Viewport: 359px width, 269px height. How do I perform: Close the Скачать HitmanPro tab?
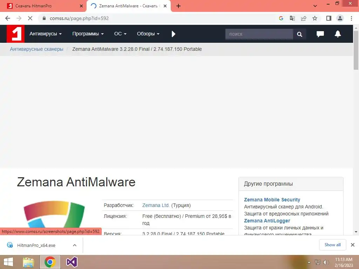[81, 6]
